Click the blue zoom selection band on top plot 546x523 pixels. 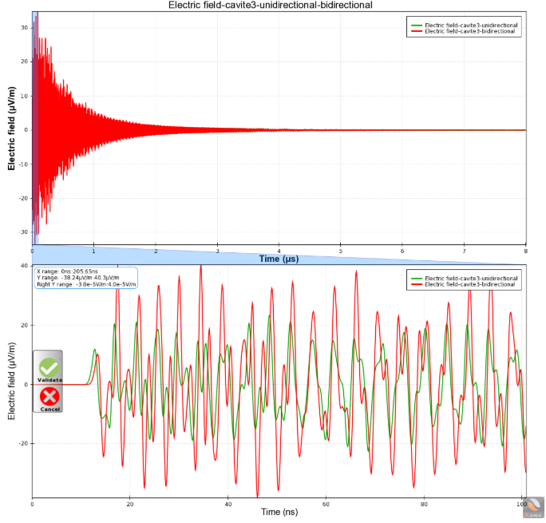tap(35, 128)
